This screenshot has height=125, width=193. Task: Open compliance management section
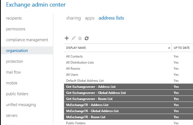[x=27, y=40]
